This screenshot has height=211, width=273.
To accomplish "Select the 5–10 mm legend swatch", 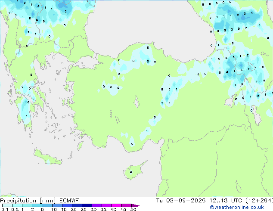I will point(47,205).
